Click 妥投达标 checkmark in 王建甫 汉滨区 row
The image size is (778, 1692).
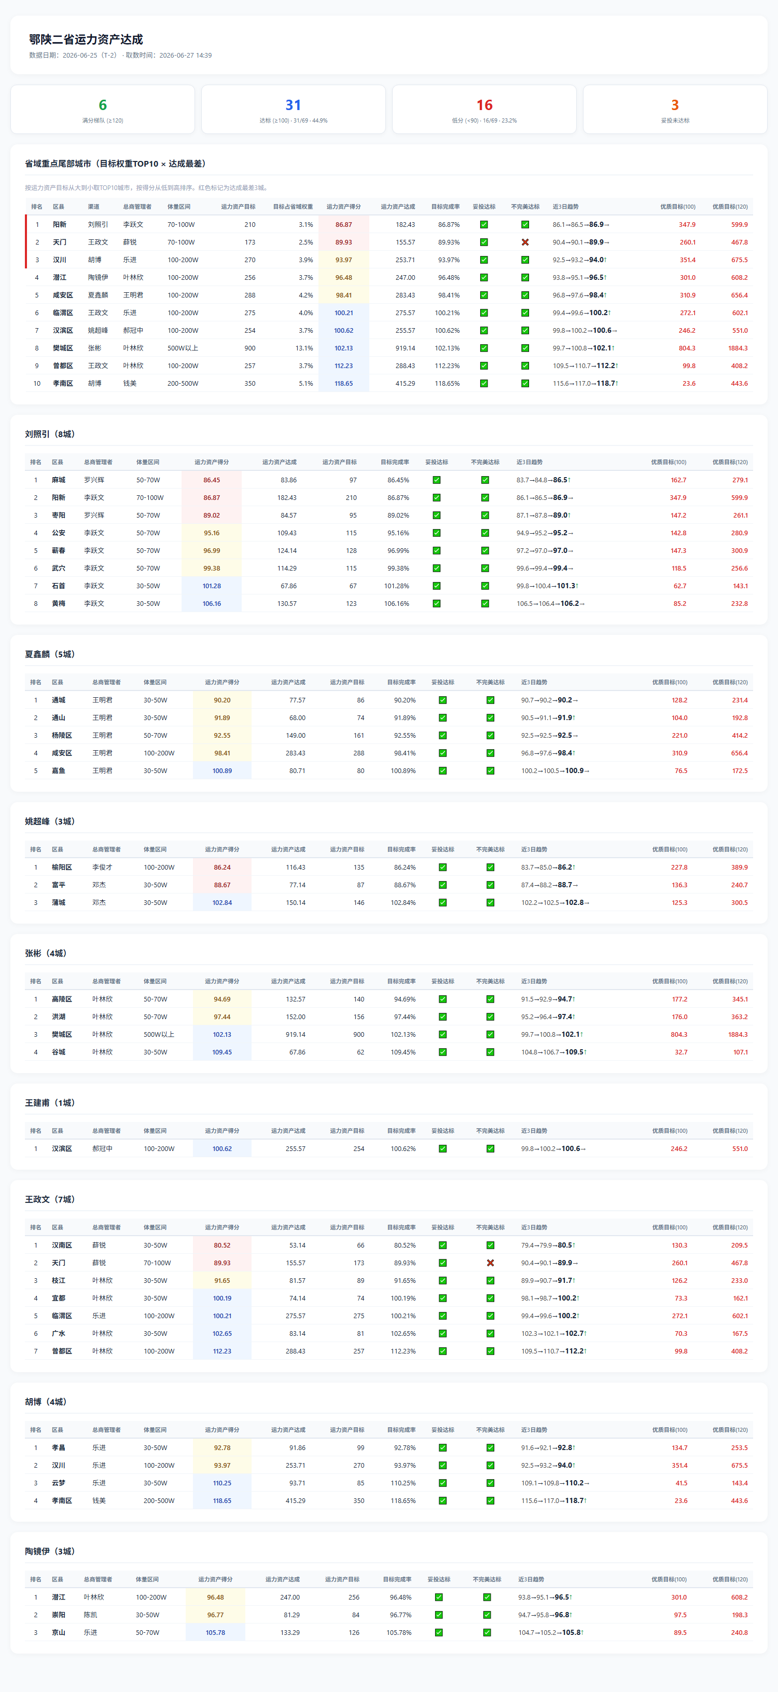point(443,1149)
